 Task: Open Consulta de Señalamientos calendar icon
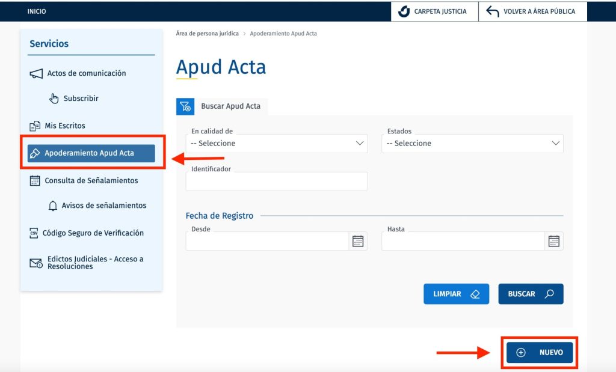click(35, 180)
